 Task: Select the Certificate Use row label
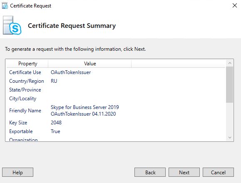[x=25, y=72]
